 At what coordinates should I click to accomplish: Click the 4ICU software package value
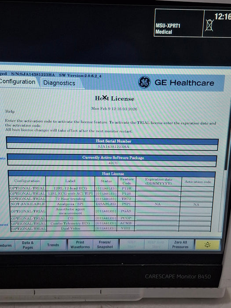point(113,163)
